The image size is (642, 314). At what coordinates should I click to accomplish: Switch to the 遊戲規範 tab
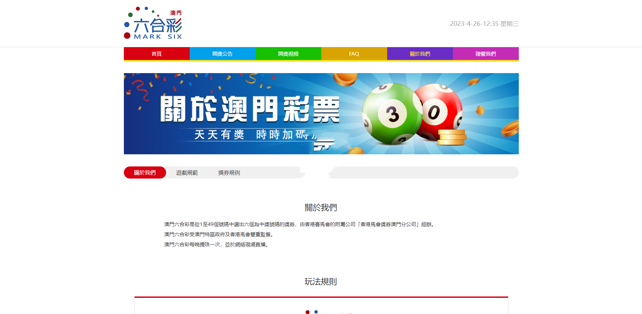click(187, 172)
